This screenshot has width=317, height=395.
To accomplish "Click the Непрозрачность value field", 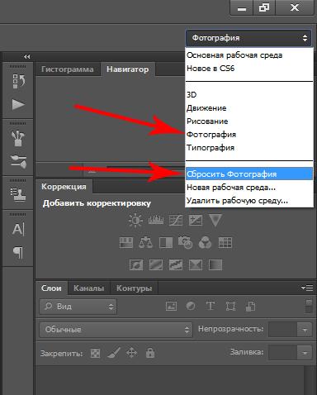I will point(283,330).
